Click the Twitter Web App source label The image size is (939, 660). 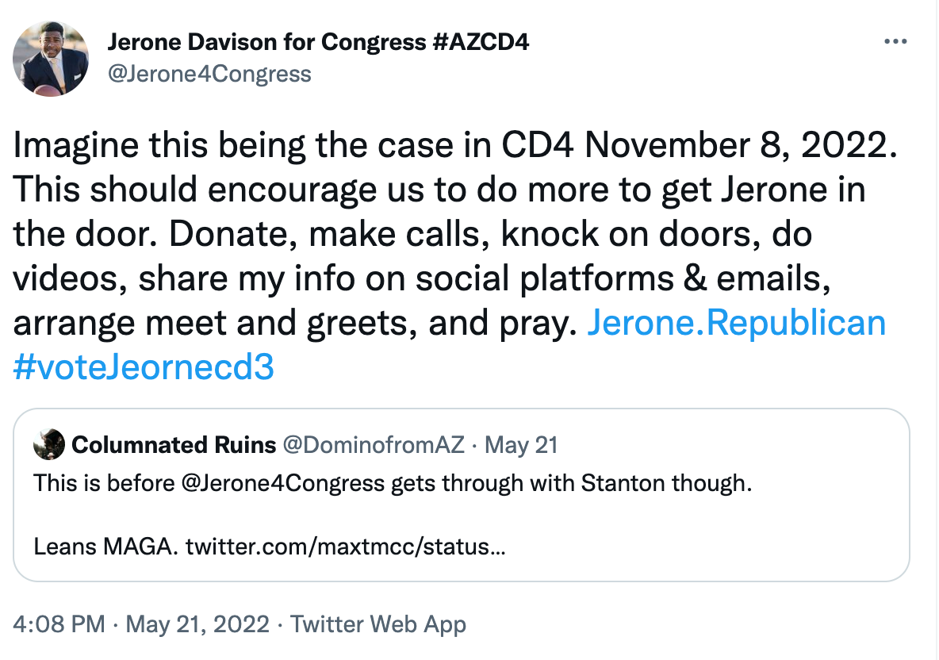point(378,624)
